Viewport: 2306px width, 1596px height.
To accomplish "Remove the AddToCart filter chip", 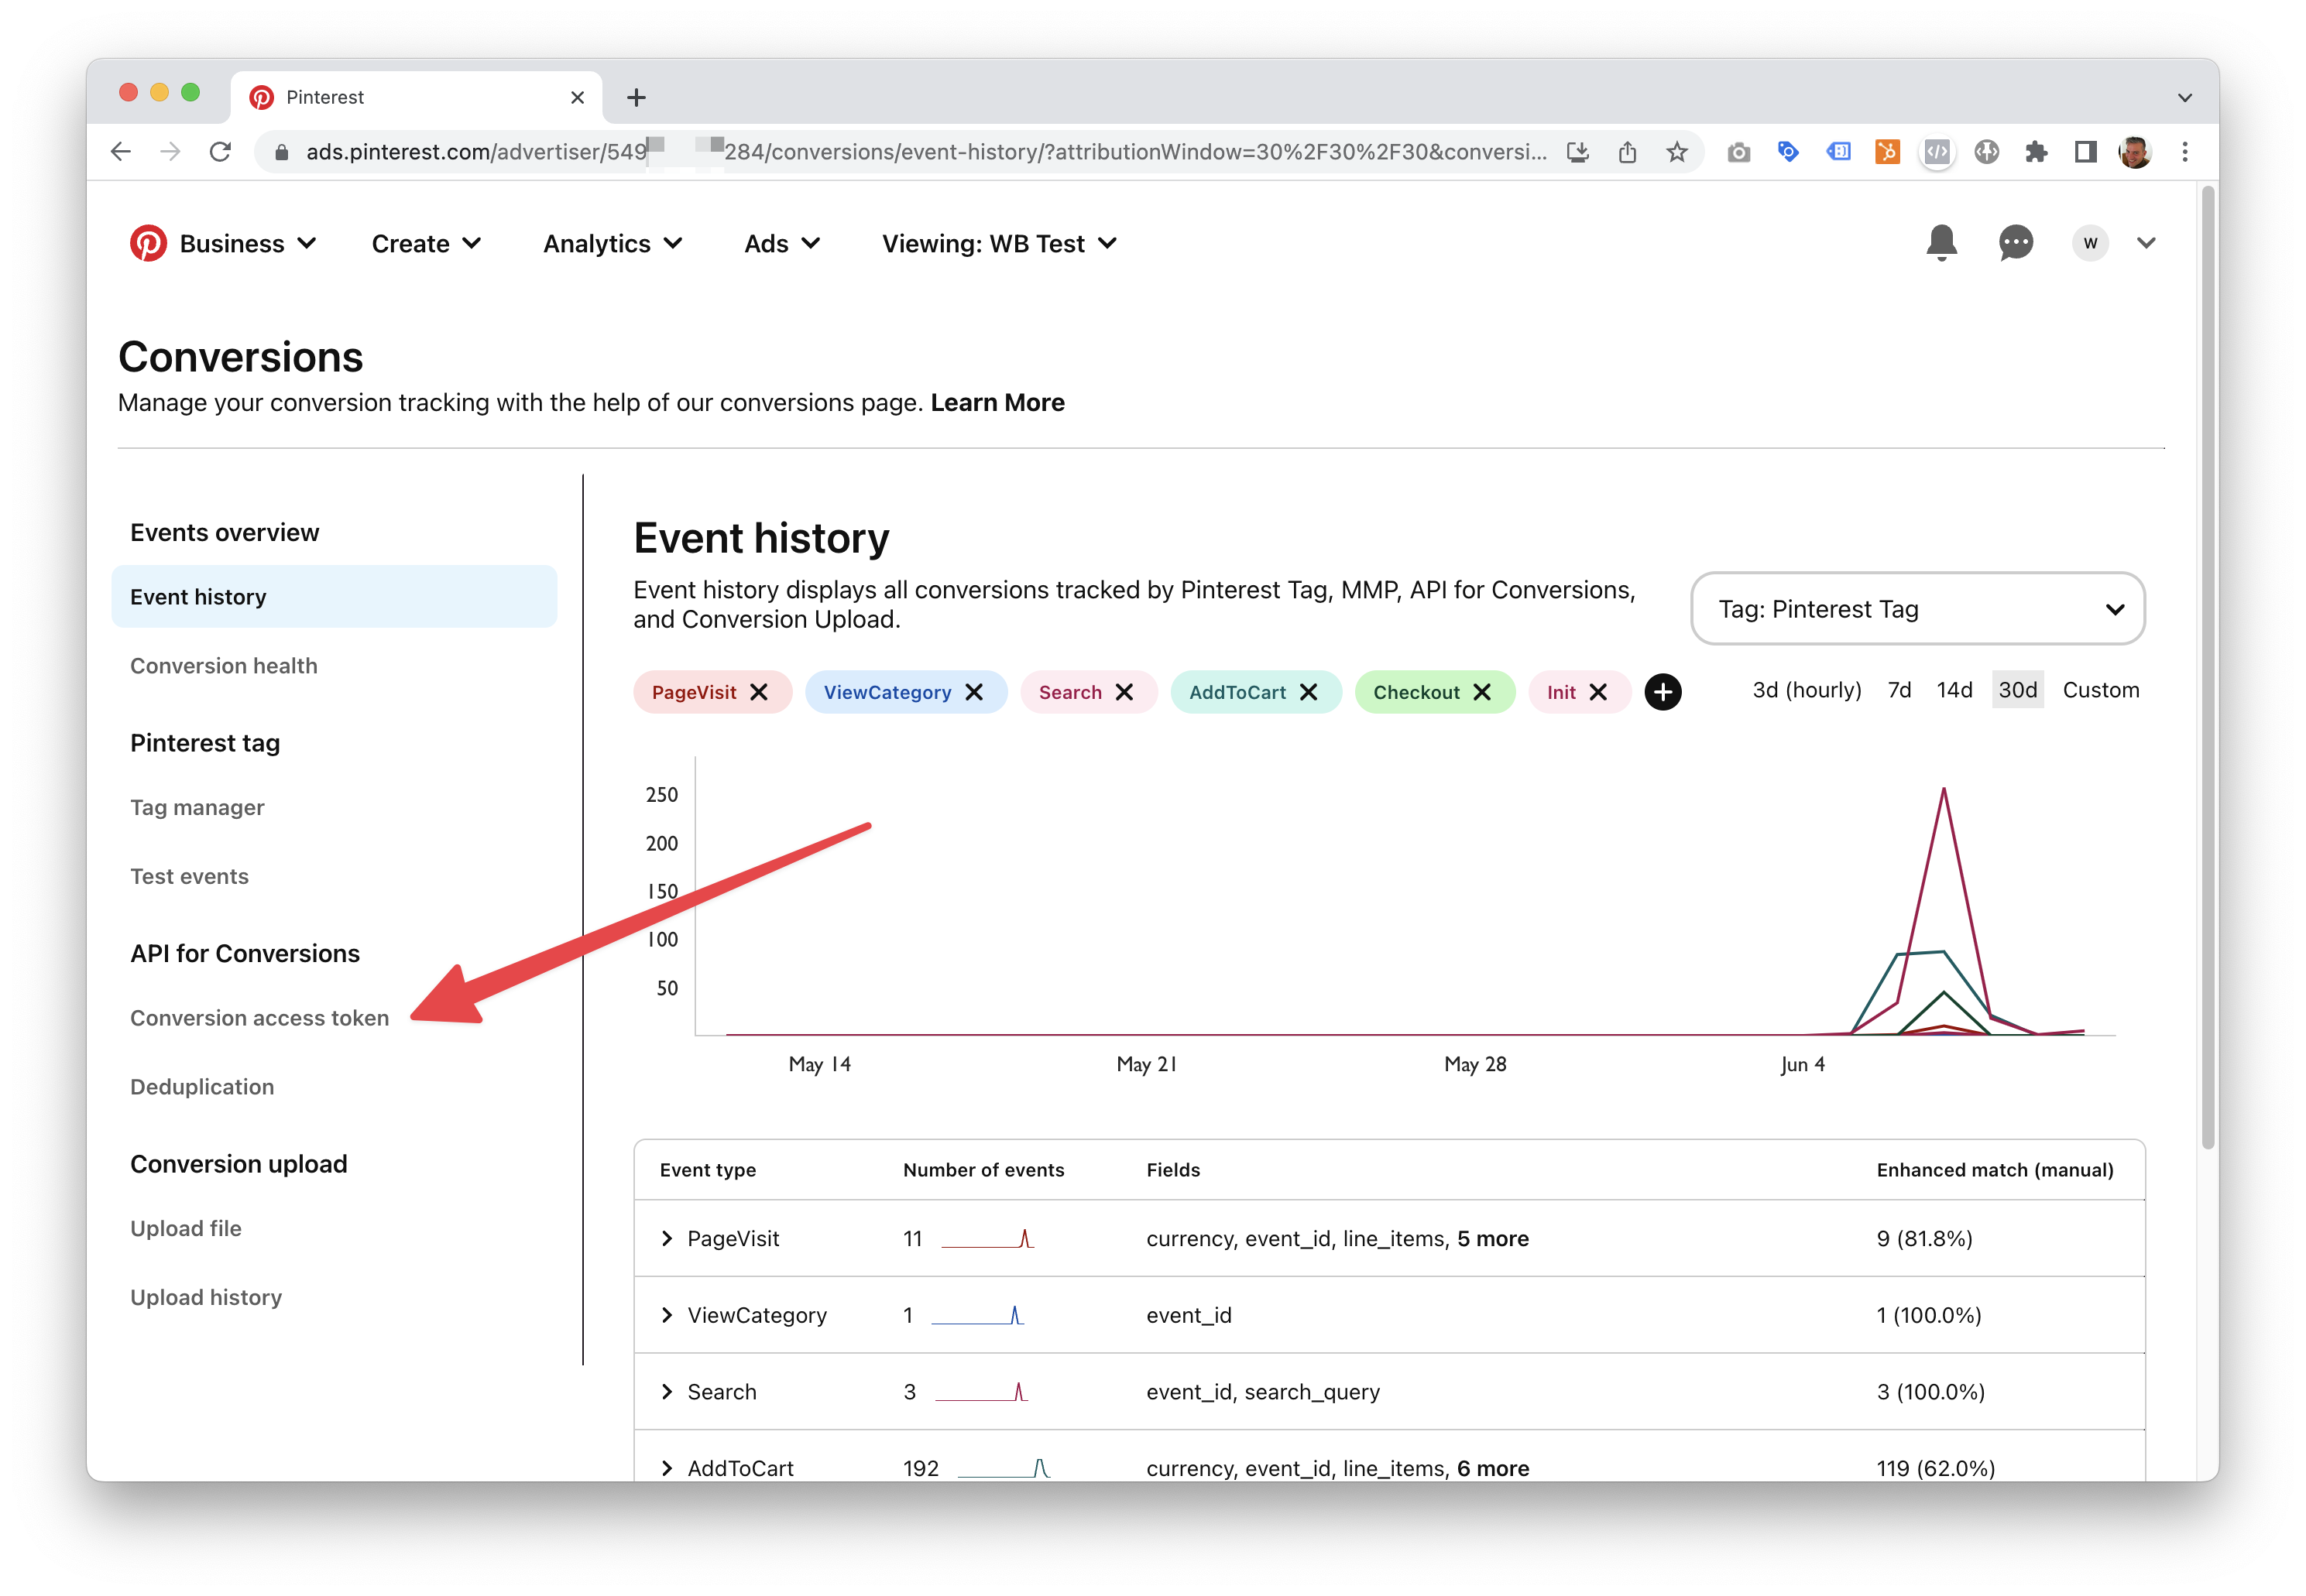I will click(1309, 692).
